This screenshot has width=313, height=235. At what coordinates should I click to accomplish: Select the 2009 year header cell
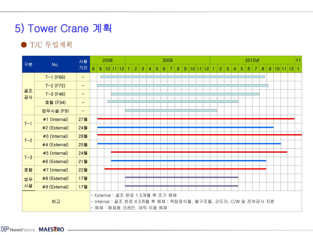coord(168,60)
